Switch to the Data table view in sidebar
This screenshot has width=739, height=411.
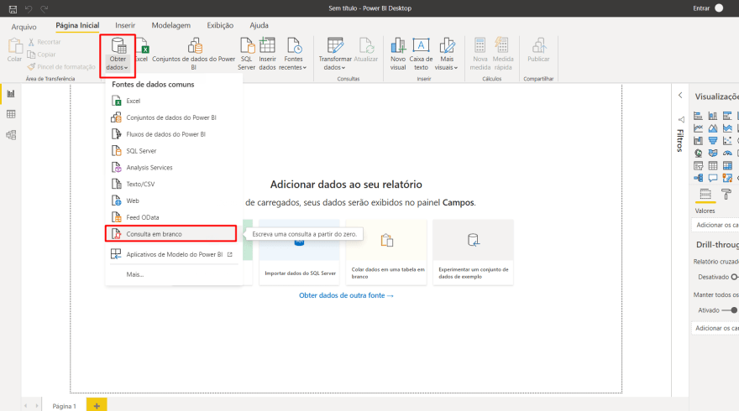11,114
